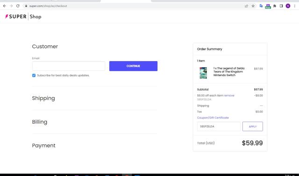Click the Zelda Tears of the Kingdom thumbnail
Image resolution: width=299 pixels, height=176 pixels.
203,73
